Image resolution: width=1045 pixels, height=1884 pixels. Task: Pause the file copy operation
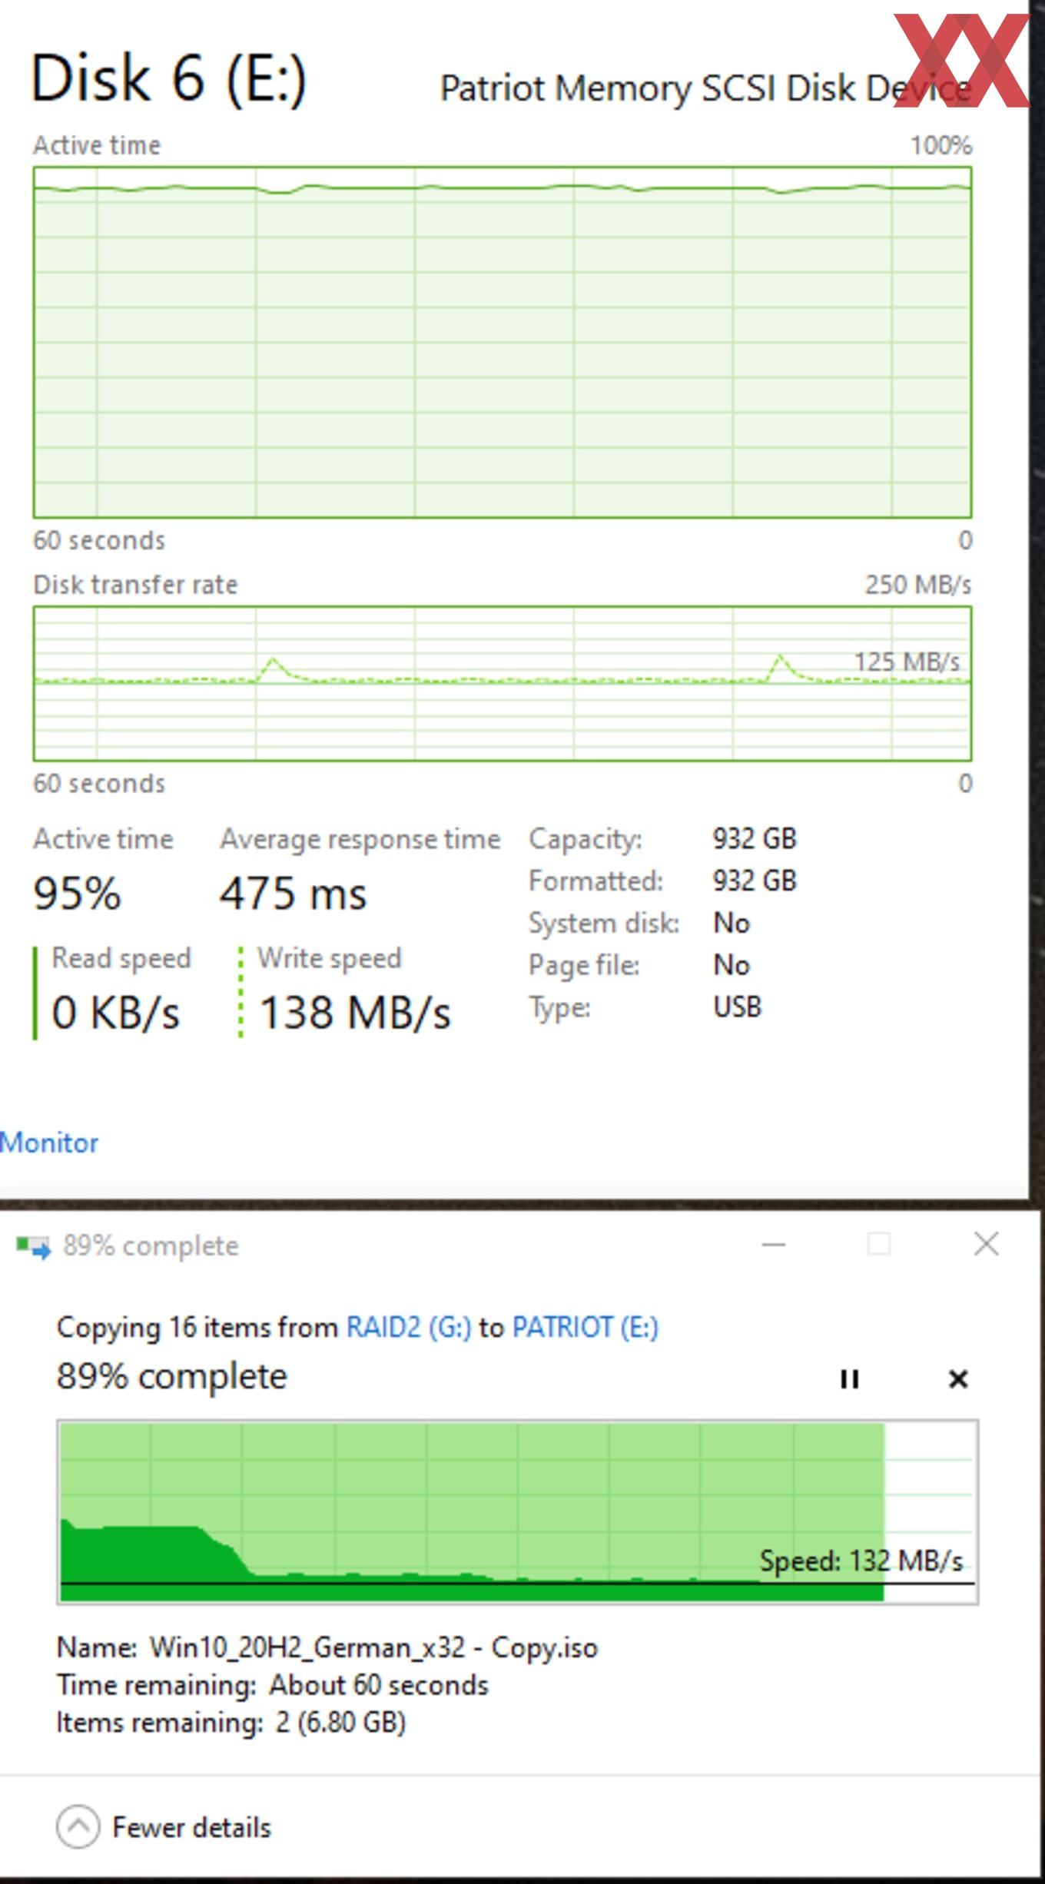[x=849, y=1379]
